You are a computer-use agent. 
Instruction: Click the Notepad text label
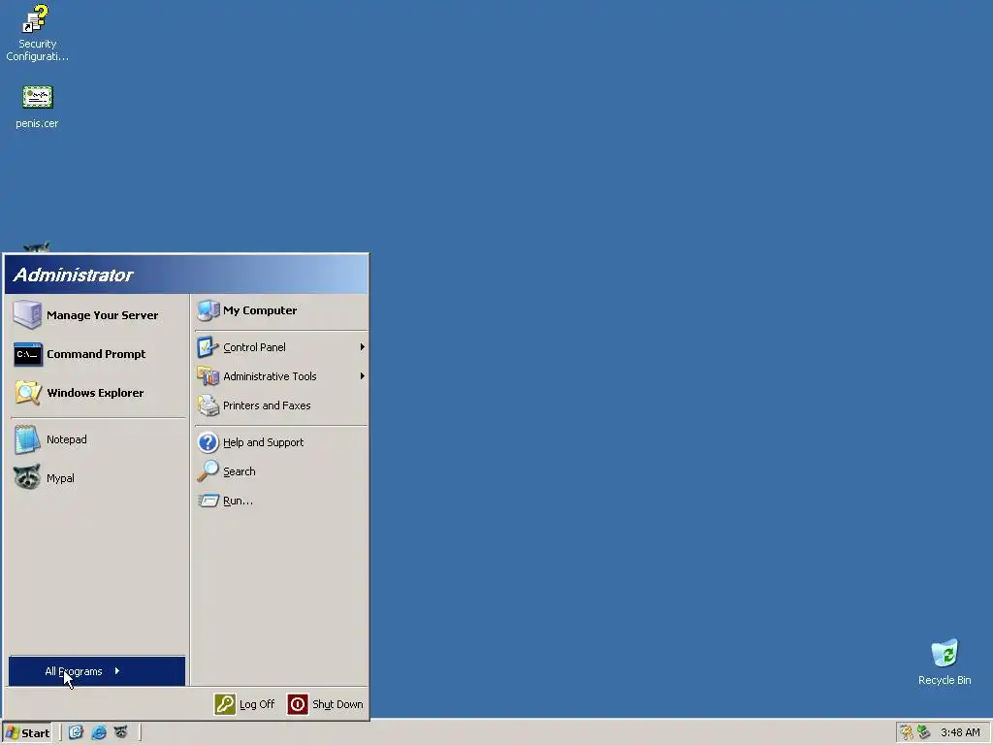pyautogui.click(x=67, y=439)
